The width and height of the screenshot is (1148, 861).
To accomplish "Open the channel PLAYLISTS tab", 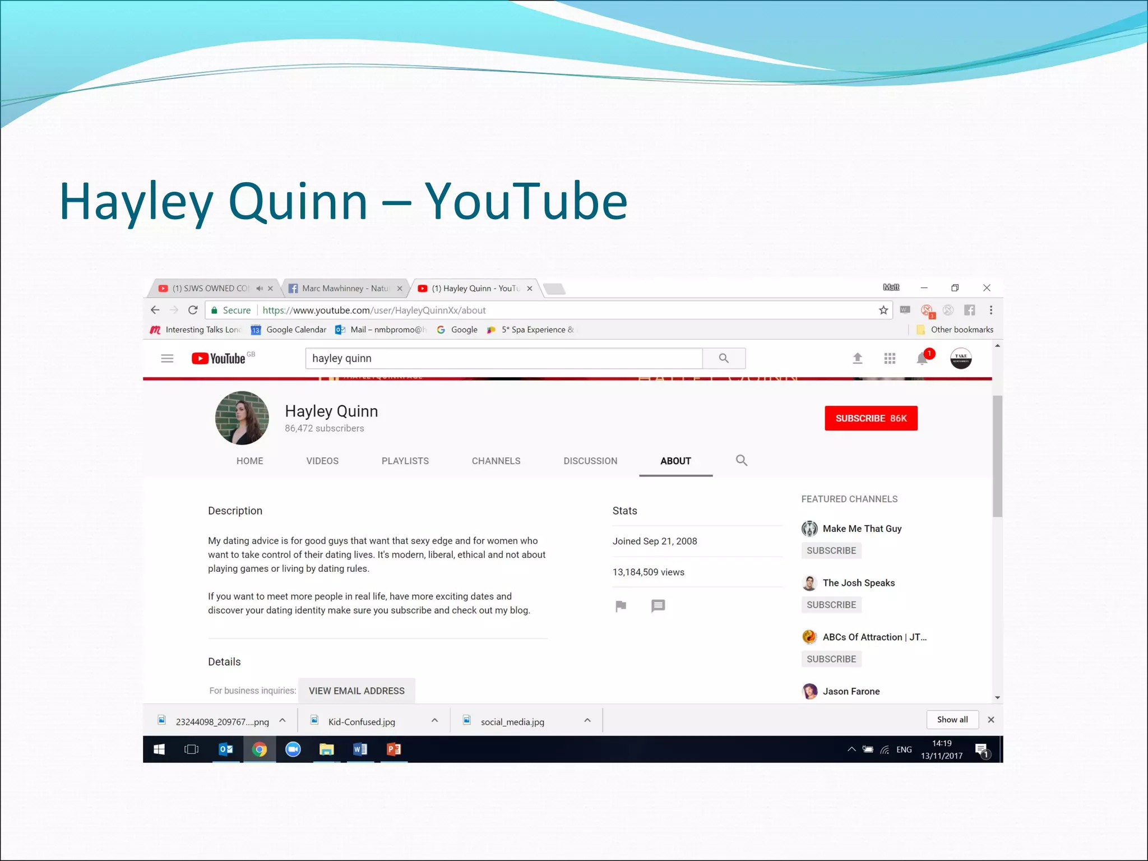I will [405, 461].
